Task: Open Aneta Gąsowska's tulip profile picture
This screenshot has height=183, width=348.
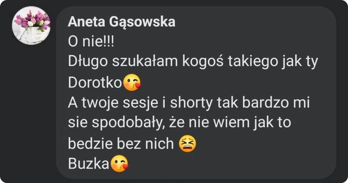Action: coord(31,26)
